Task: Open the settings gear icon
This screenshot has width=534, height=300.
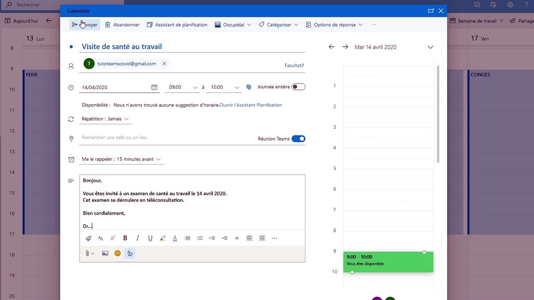Action: pyautogui.click(x=510, y=5)
